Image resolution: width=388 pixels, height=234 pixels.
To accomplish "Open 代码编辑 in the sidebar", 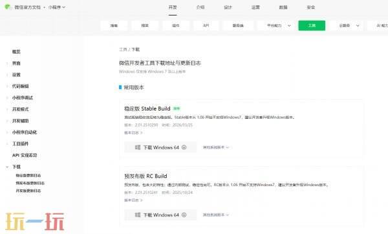I will [x=21, y=86].
